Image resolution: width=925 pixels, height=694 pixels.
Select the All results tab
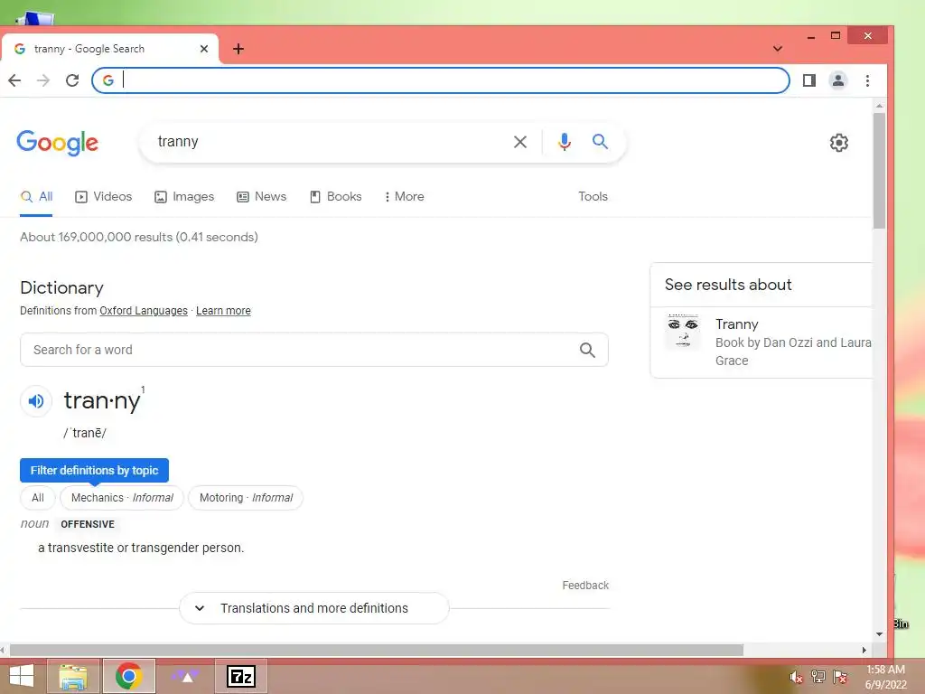[36, 196]
